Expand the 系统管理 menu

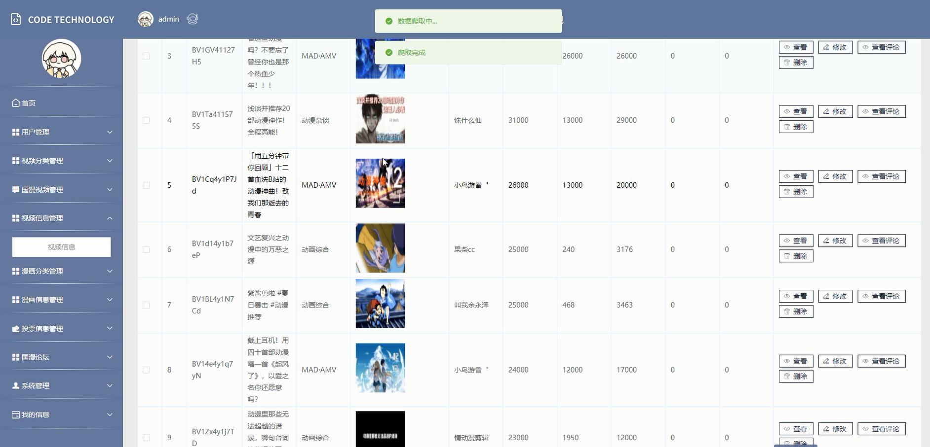[x=61, y=385]
